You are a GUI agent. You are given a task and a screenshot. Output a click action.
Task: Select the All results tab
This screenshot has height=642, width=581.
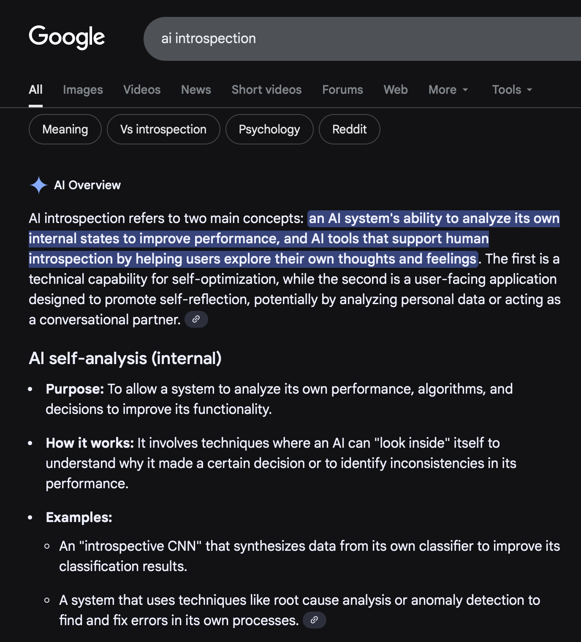35,90
